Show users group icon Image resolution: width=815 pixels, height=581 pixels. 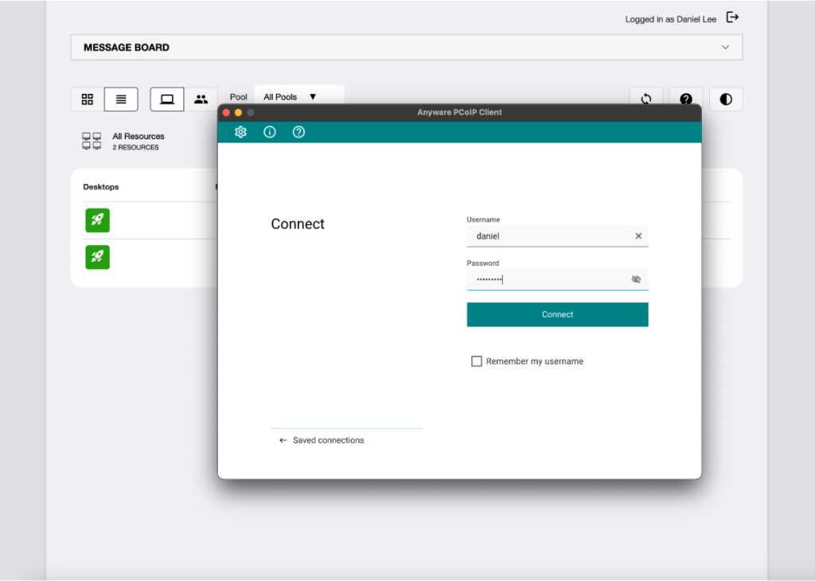pos(201,99)
